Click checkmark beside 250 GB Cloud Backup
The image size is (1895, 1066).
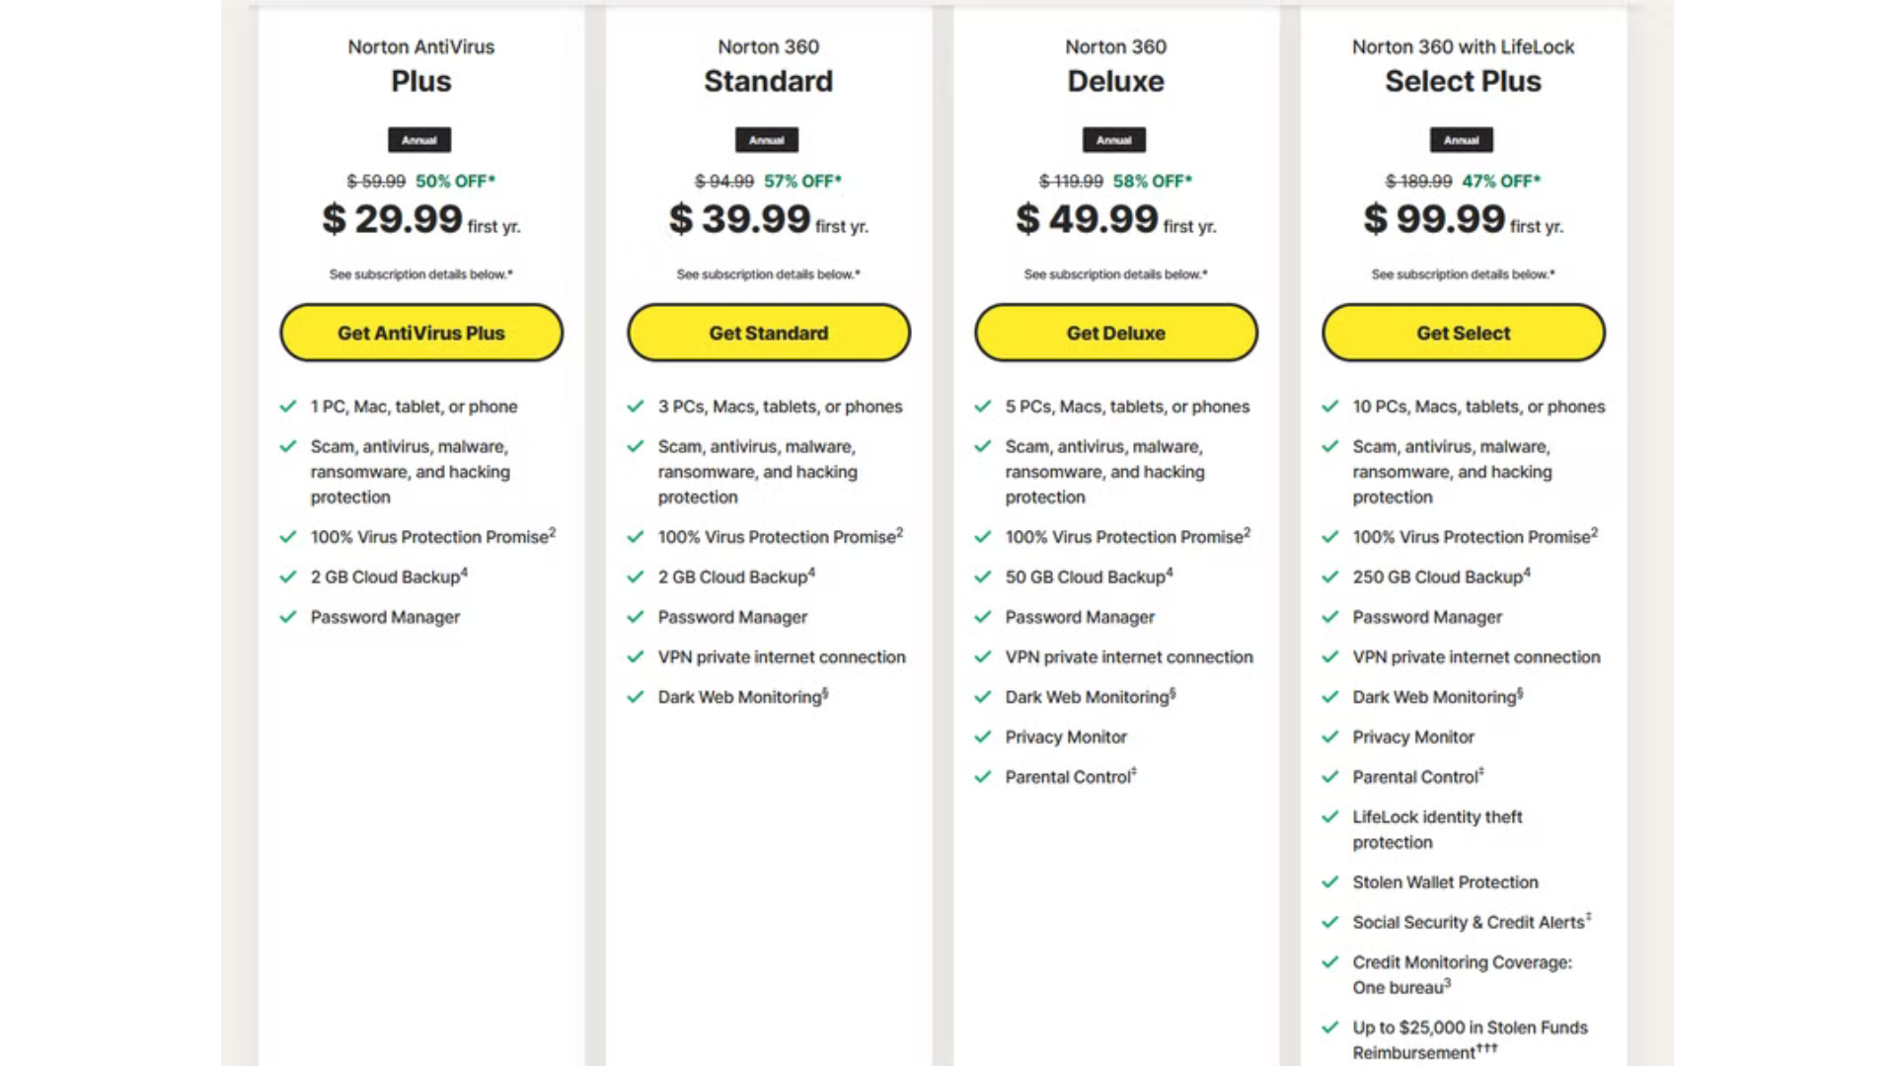point(1330,577)
